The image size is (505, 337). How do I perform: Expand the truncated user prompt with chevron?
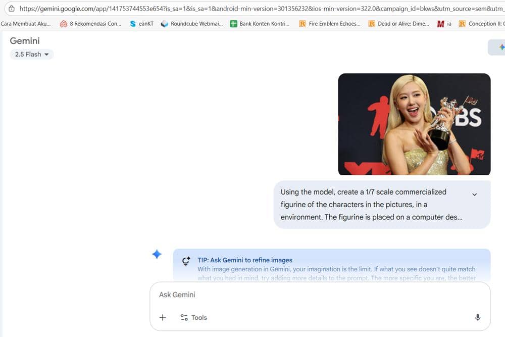pyautogui.click(x=474, y=195)
